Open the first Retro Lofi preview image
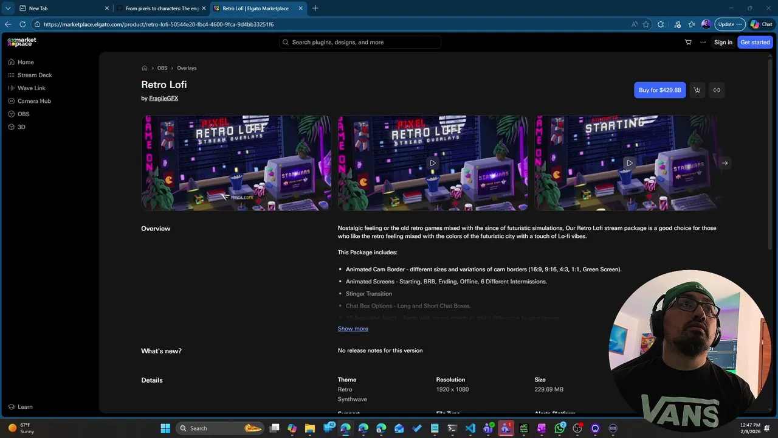The image size is (778, 438). click(x=236, y=163)
